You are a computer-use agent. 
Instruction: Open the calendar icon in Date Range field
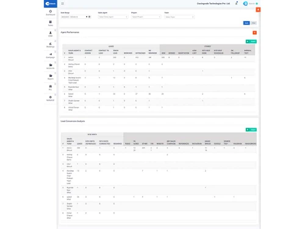click(x=90, y=16)
